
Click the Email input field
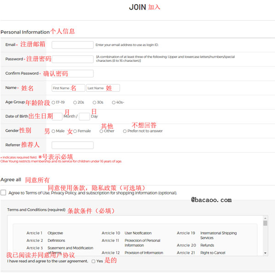72,45
